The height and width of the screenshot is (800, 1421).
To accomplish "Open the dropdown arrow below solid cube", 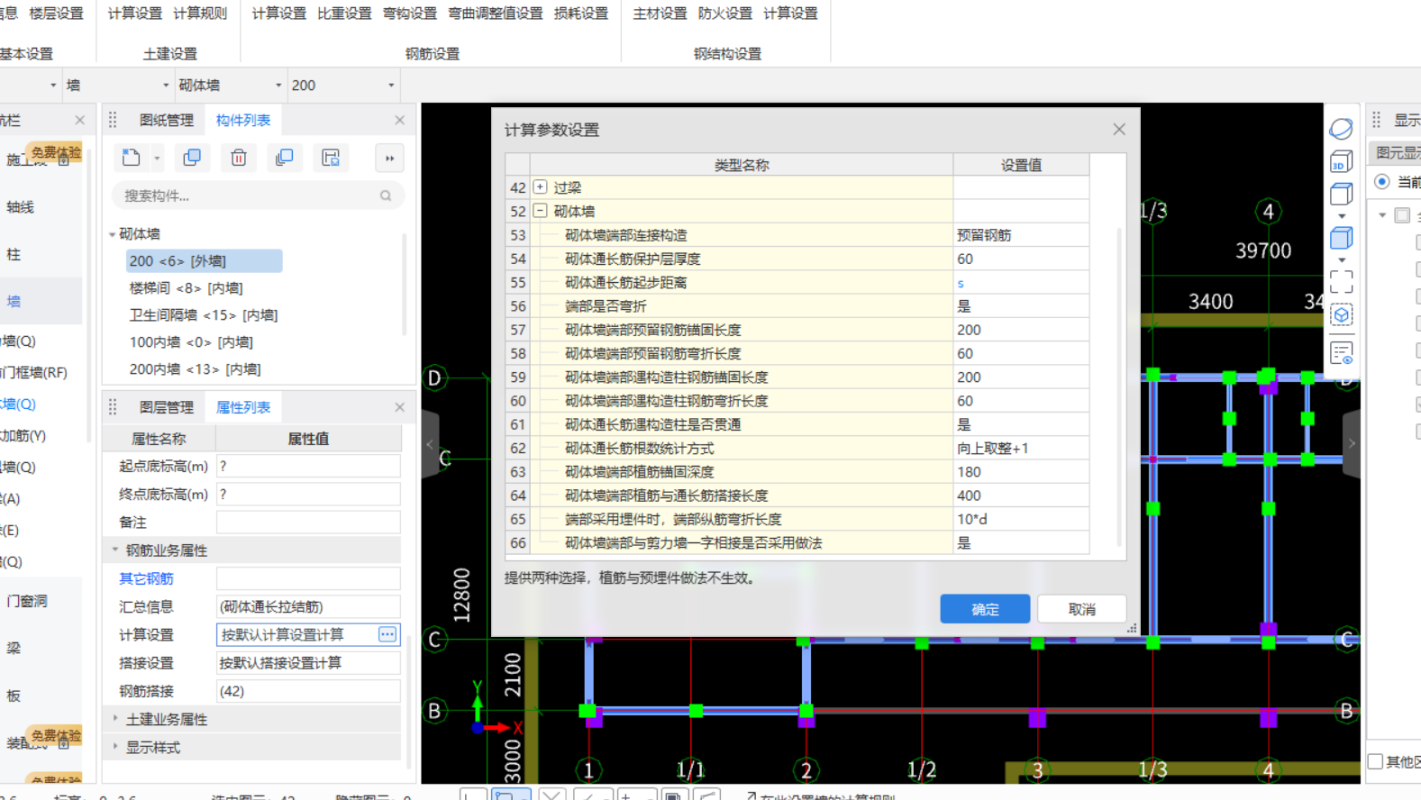I will point(1342,259).
